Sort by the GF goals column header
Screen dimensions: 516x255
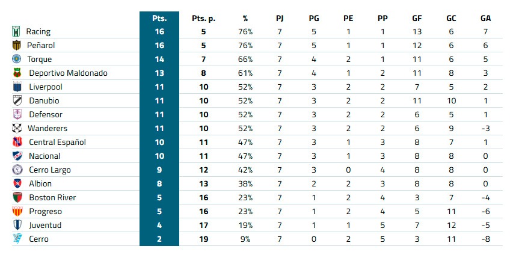(x=417, y=18)
